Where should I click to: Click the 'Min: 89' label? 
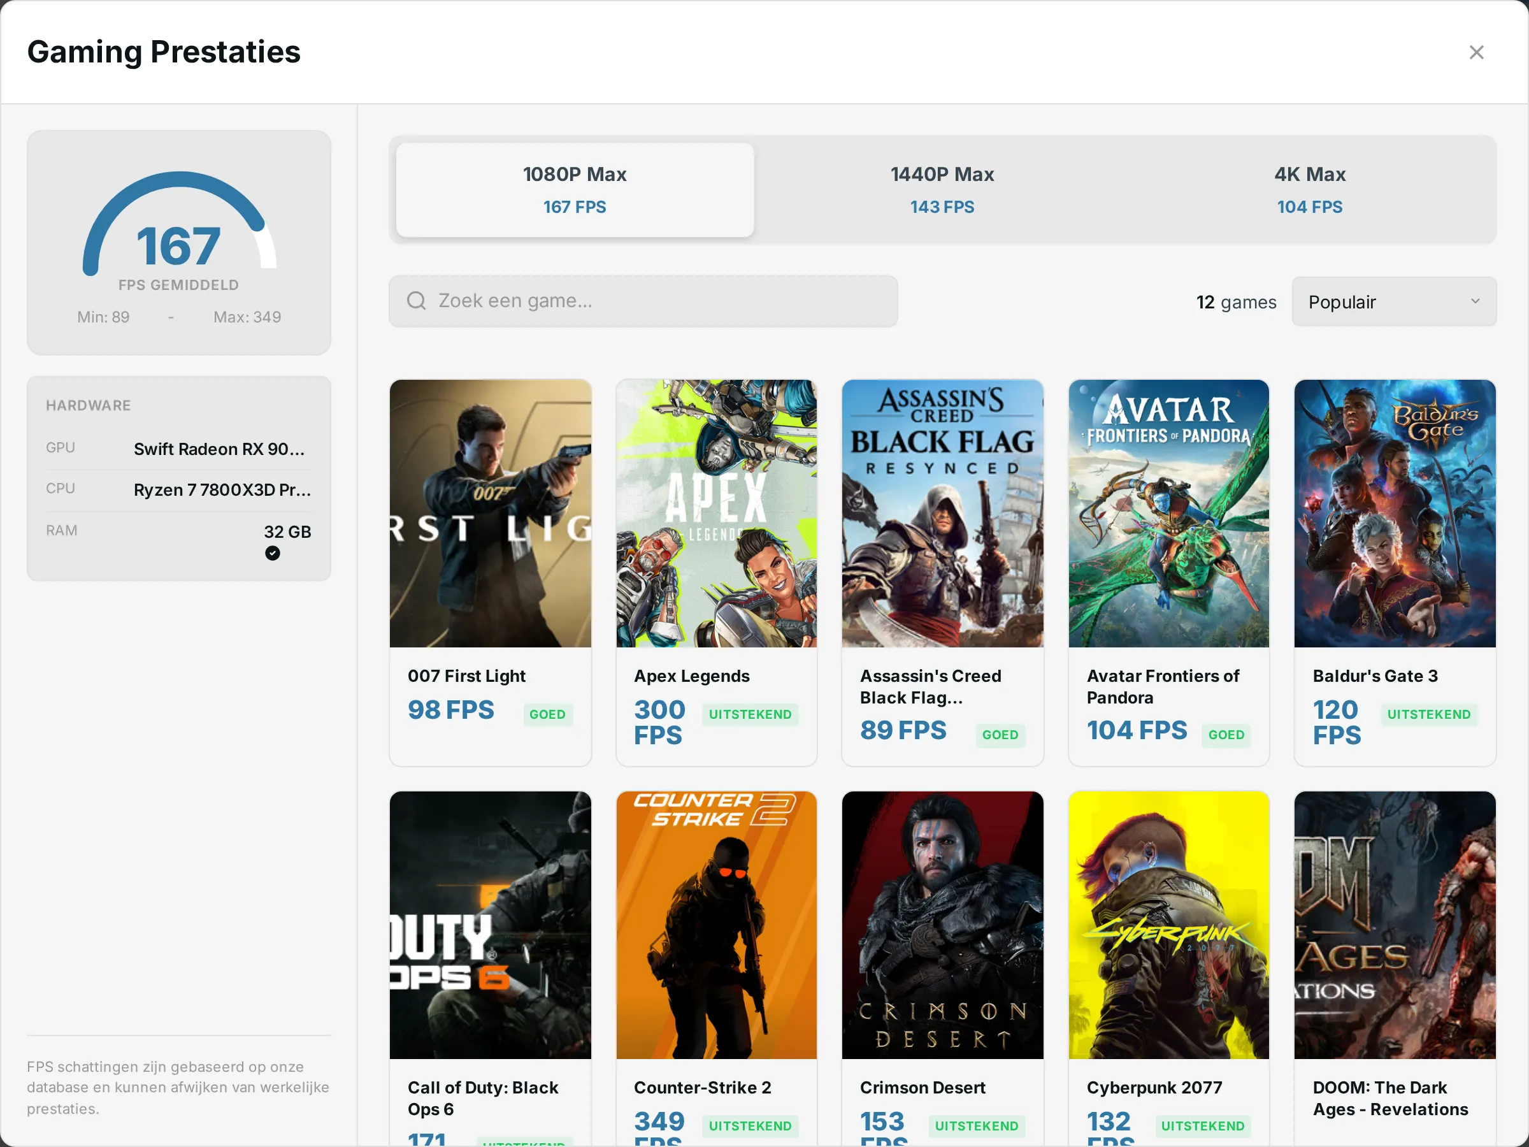coord(103,317)
